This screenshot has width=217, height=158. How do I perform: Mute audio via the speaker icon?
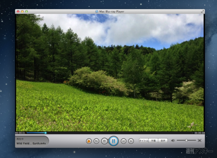click(x=173, y=141)
